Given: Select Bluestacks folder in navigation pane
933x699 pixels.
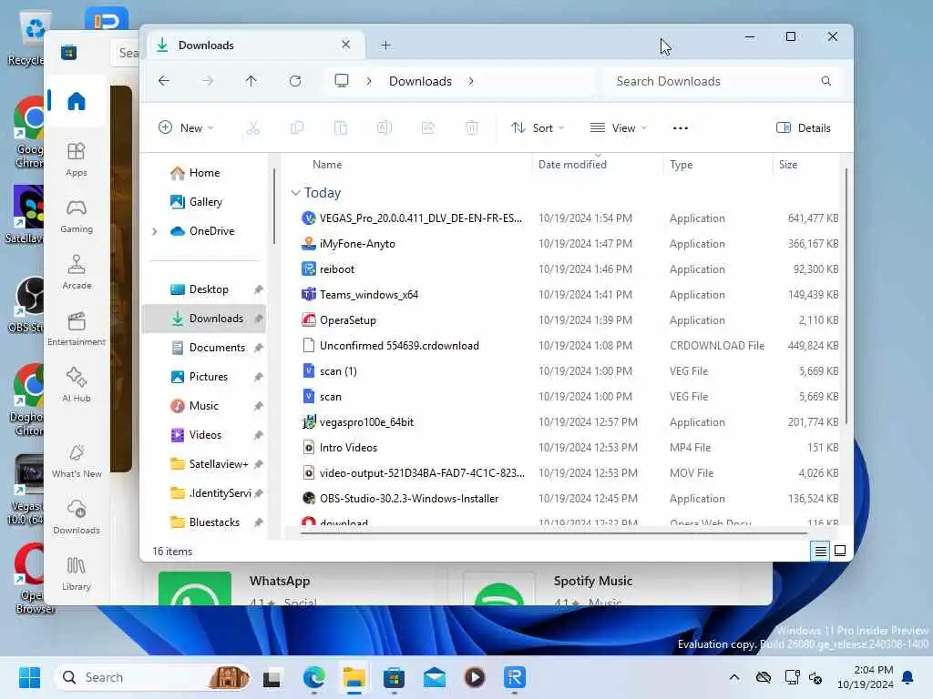Looking at the screenshot, I should 204,522.
